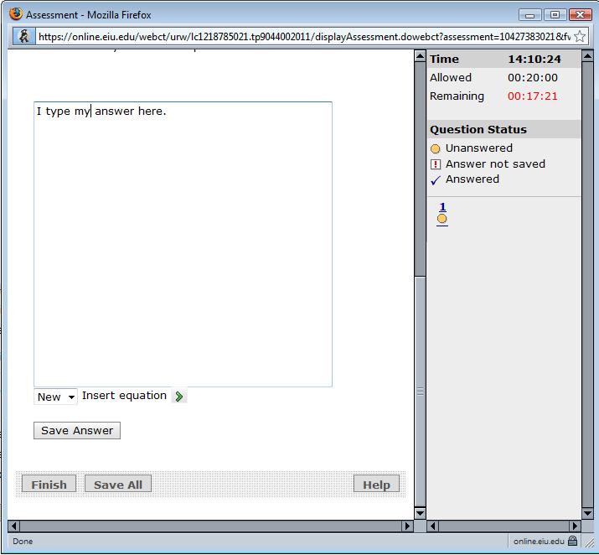Bookmark this page with the star icon
The image size is (599, 555).
pyautogui.click(x=580, y=37)
